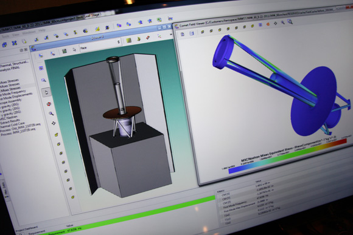
Task: Click the save icon in Field Viewer toolbar
Action: pos(192,33)
